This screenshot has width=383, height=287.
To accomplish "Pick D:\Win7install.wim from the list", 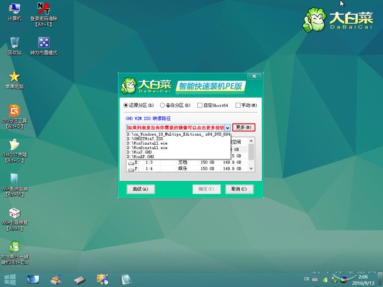I will (179, 143).
